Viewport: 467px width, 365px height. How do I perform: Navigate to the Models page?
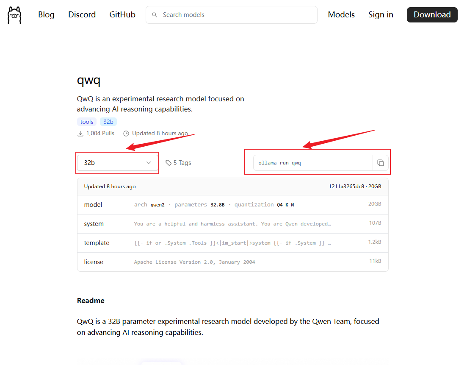341,15
